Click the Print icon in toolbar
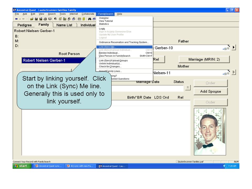This screenshot has width=252, height=189. [45, 19]
